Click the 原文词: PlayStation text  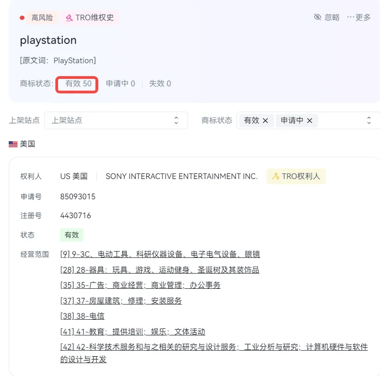(58, 60)
